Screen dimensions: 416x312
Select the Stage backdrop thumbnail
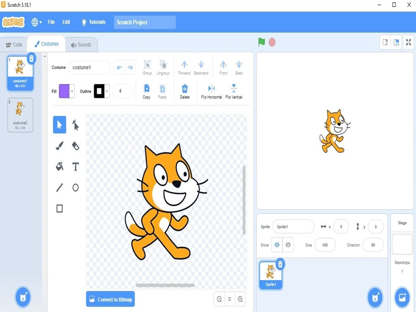pos(402,244)
